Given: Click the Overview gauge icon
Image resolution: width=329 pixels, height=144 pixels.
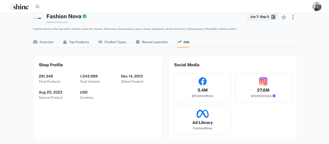Looking at the screenshot, I should [x=35, y=42].
